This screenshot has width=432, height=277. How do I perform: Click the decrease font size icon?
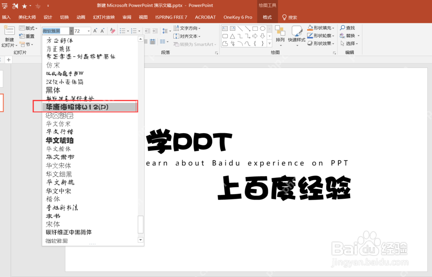click(102, 31)
